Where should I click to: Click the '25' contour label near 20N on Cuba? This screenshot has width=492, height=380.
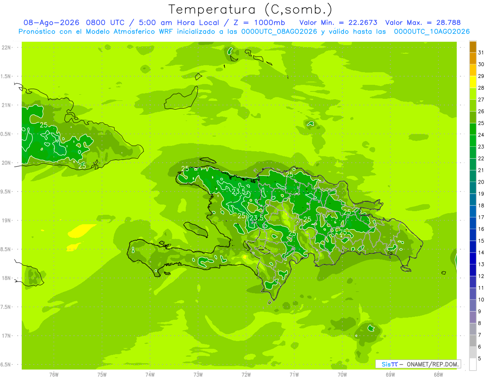tap(82, 166)
